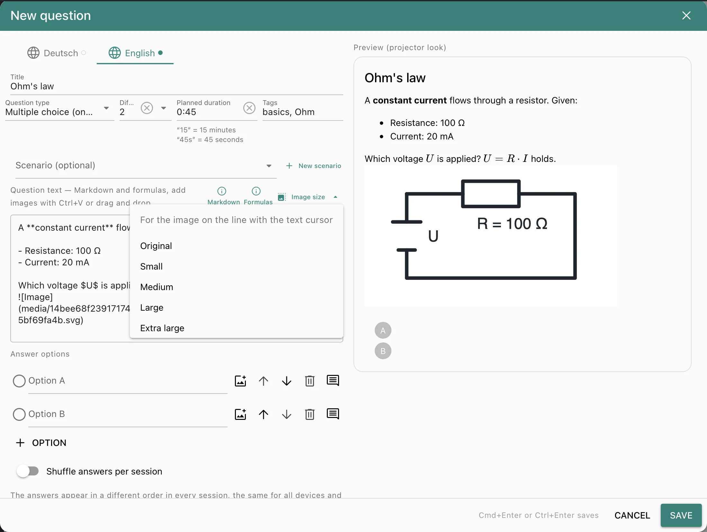Move Option A down
707x532 pixels.
coord(287,381)
